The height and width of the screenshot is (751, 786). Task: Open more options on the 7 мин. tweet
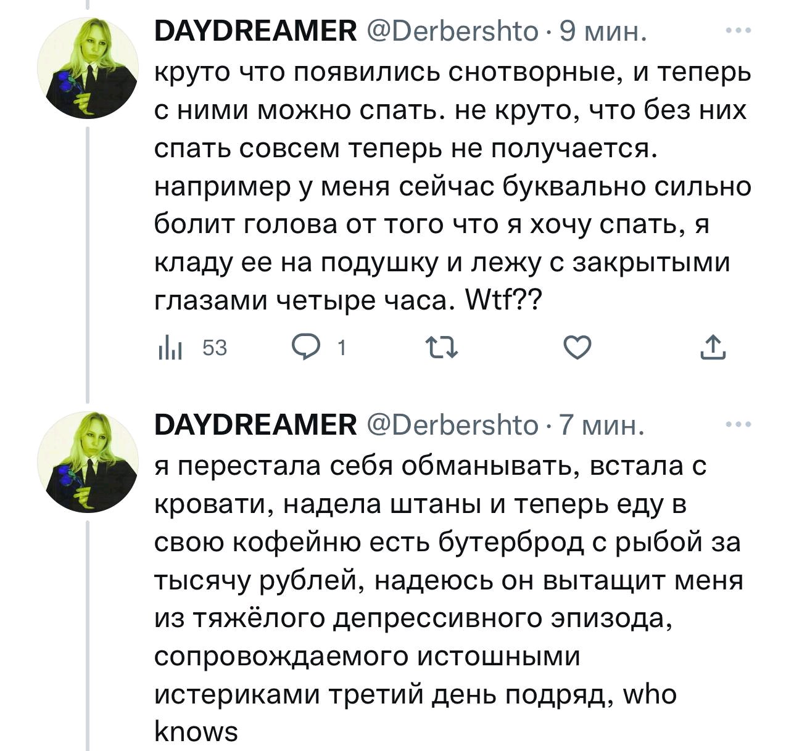click(738, 425)
